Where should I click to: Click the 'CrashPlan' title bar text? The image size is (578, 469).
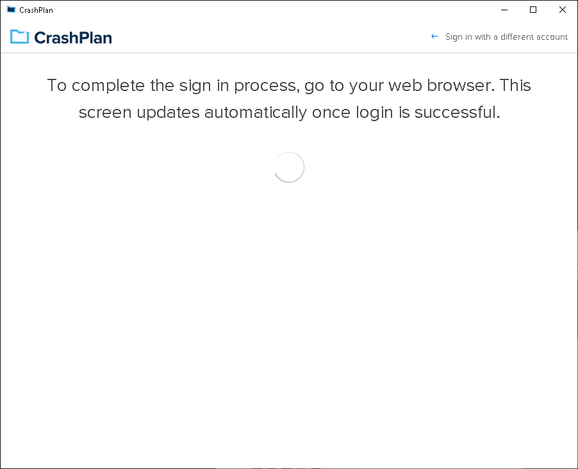(36, 10)
